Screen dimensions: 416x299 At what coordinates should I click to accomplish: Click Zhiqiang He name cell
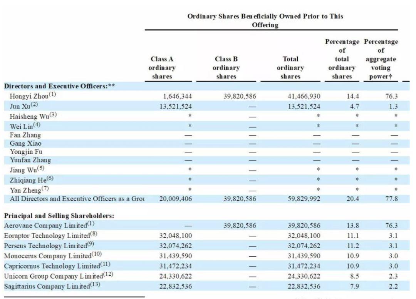pos(32,179)
